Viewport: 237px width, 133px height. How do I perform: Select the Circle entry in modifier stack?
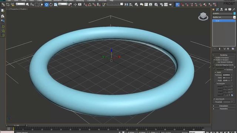(224, 21)
